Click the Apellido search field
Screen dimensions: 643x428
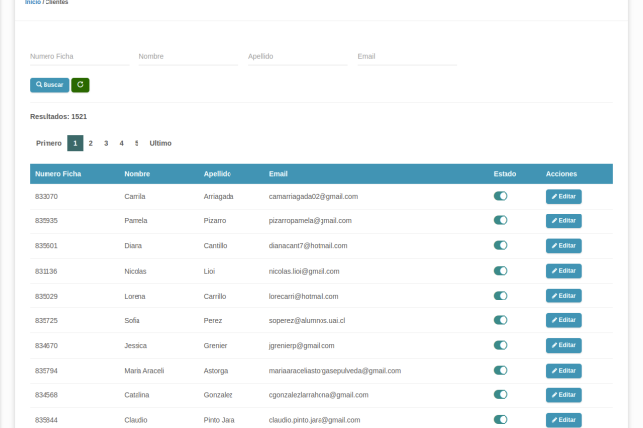297,57
